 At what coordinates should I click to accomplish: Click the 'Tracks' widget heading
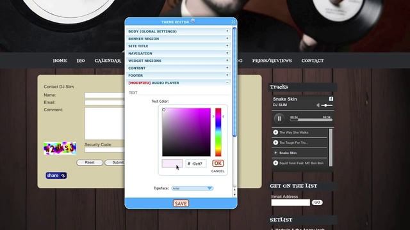click(279, 87)
